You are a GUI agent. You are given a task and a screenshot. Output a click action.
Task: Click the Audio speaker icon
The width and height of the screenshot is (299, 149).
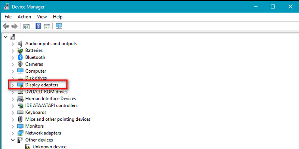click(20, 44)
